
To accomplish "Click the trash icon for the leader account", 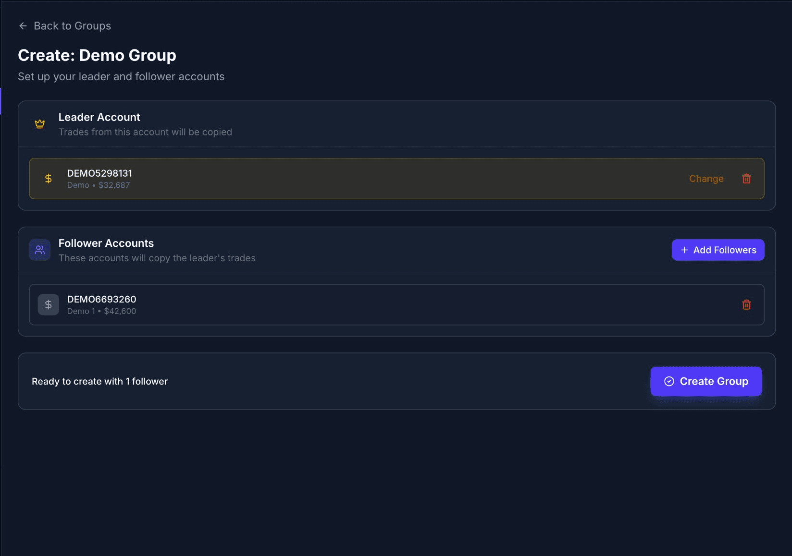I will [x=746, y=178].
